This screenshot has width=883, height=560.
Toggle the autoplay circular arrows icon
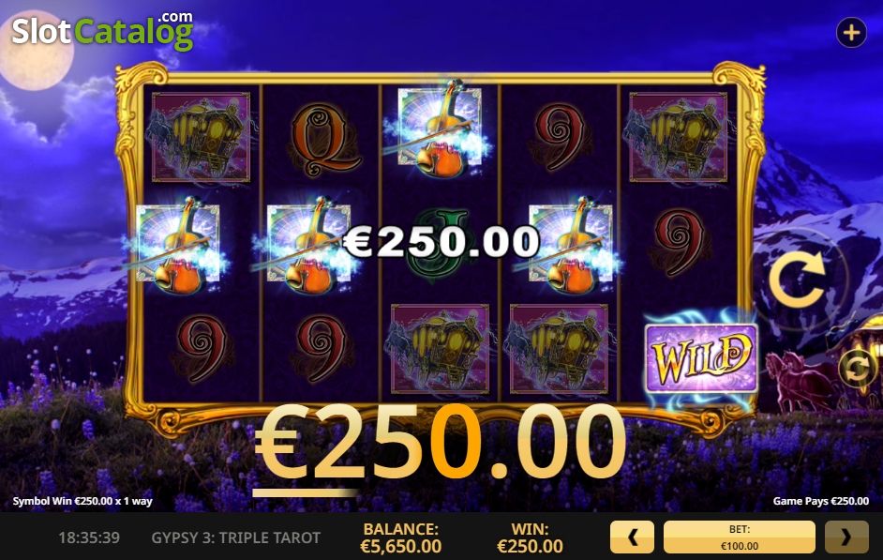[x=857, y=369]
